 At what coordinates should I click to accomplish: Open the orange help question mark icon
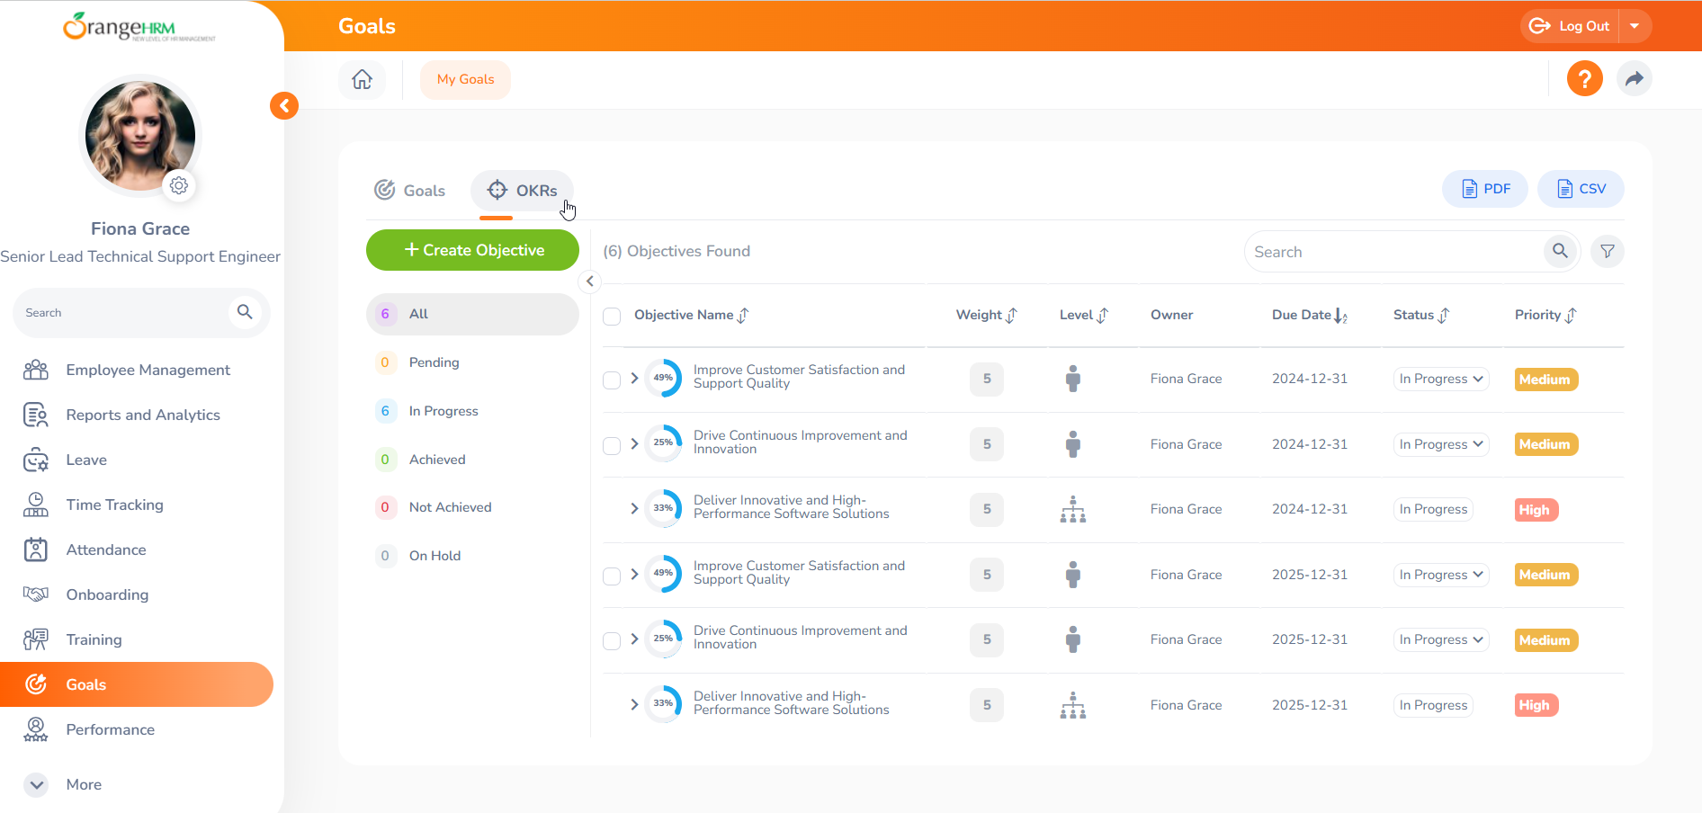pos(1584,79)
